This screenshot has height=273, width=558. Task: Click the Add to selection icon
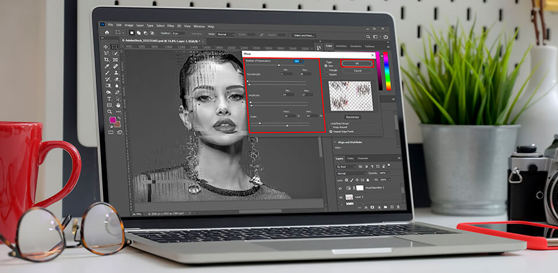(x=139, y=33)
